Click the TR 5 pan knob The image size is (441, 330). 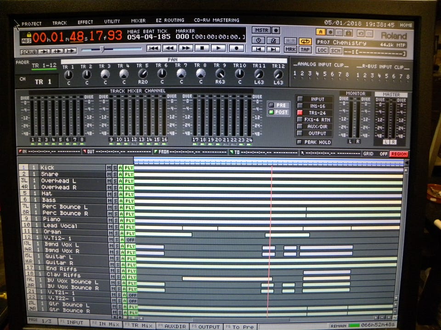[143, 73]
